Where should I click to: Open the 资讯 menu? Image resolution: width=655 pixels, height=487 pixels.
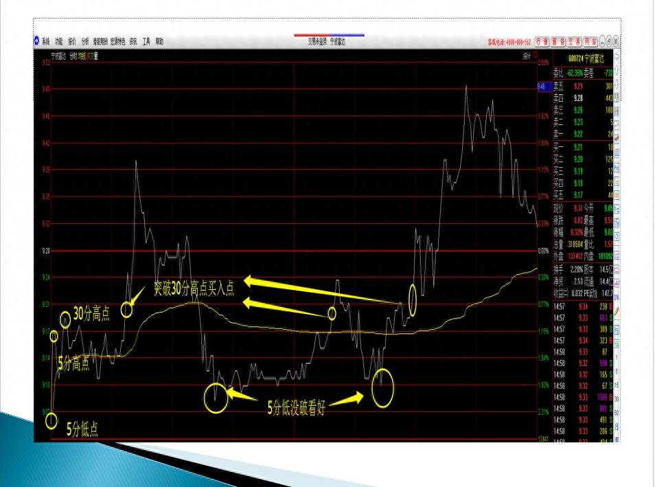pos(133,41)
